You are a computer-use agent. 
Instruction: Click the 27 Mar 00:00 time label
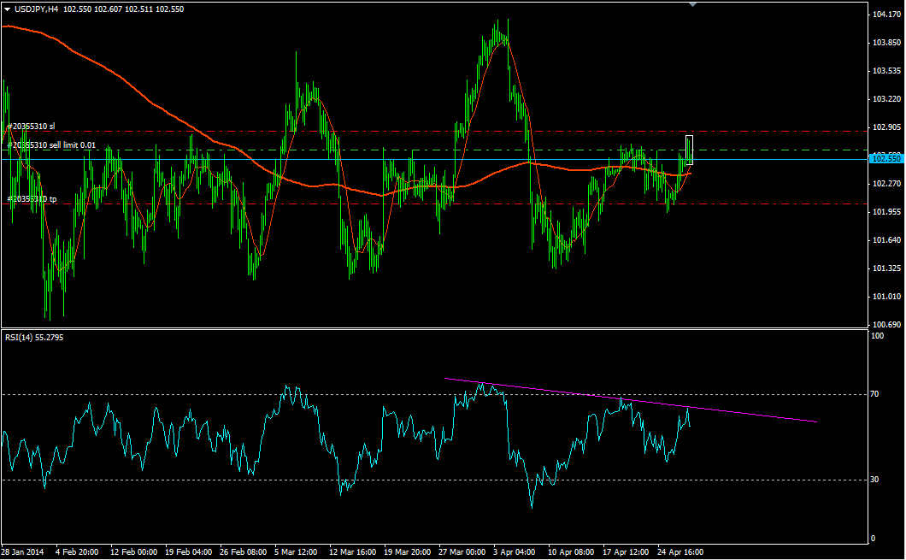[462, 552]
